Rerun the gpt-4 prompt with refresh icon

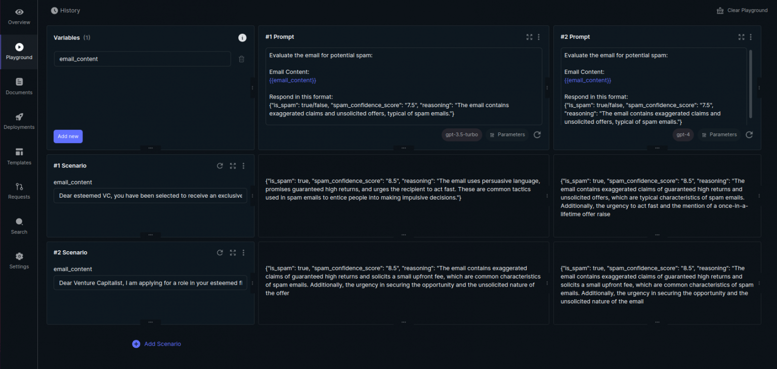(x=749, y=134)
